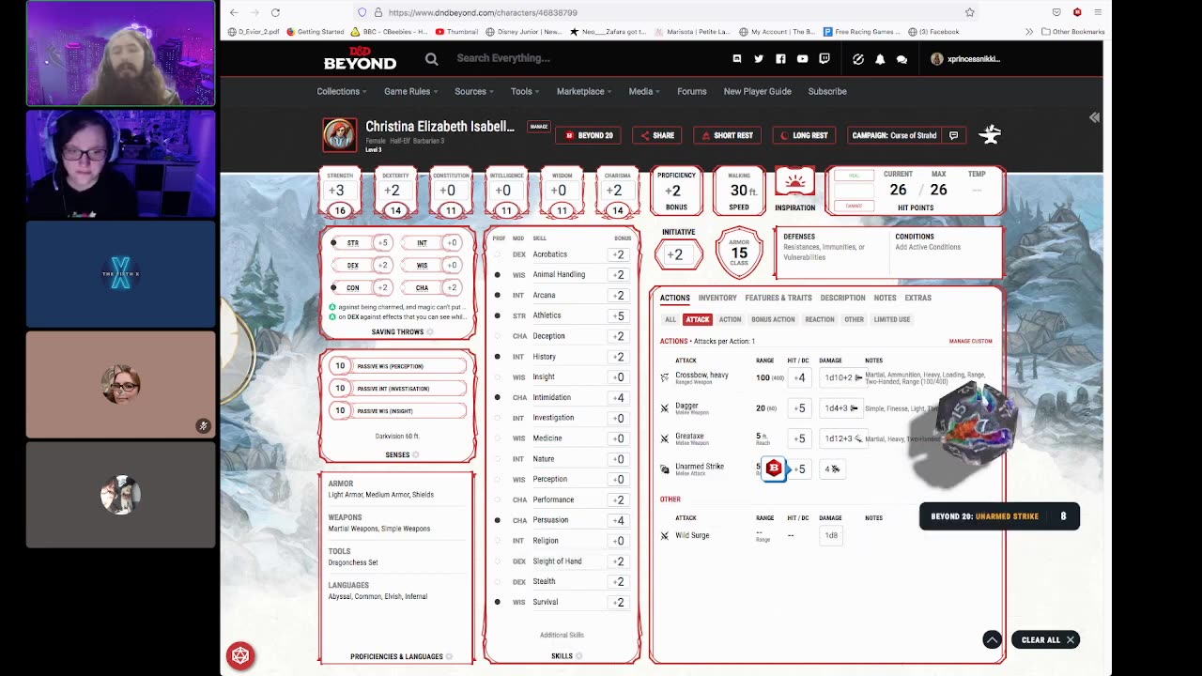Screen dimensions: 1202x676
Task: Click the compass-style icon beside the bell
Action: click(858, 58)
